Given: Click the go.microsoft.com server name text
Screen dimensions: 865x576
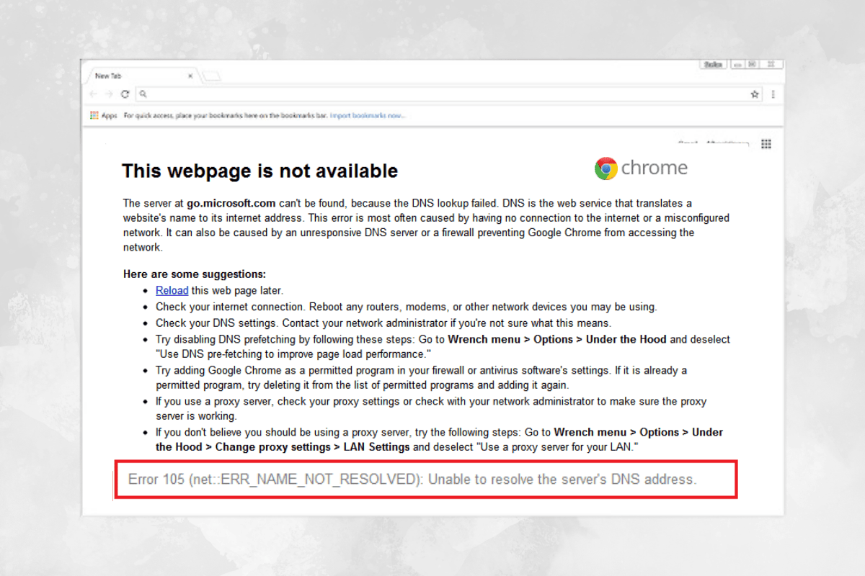Looking at the screenshot, I should 230,204.
